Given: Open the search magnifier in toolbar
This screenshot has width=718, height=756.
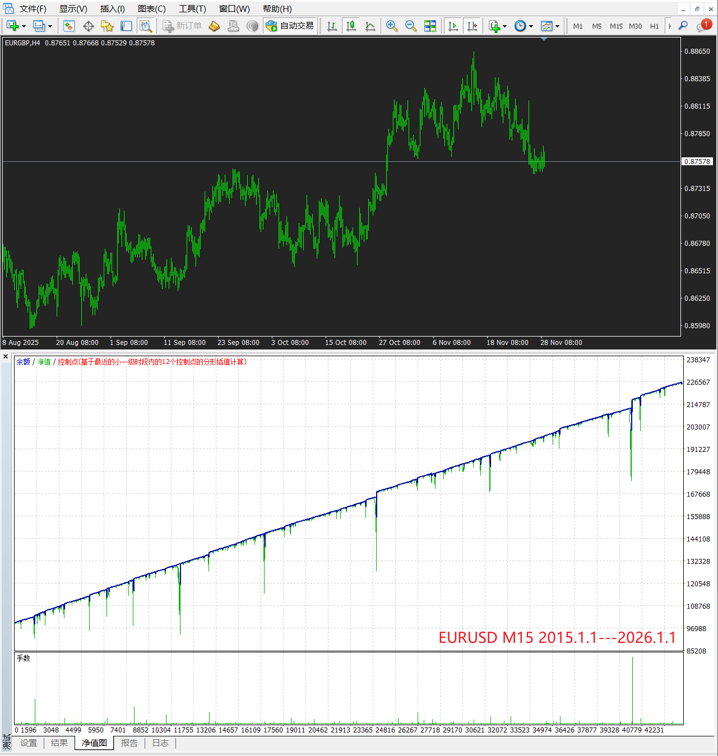Looking at the screenshot, I should [x=683, y=26].
